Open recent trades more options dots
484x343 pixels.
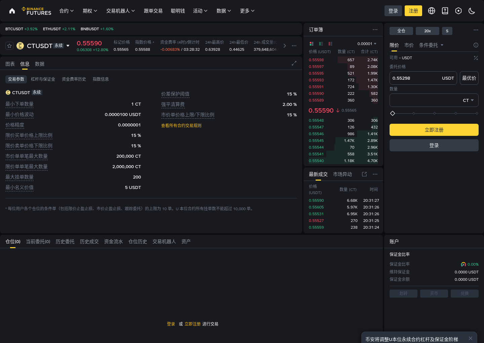click(375, 174)
